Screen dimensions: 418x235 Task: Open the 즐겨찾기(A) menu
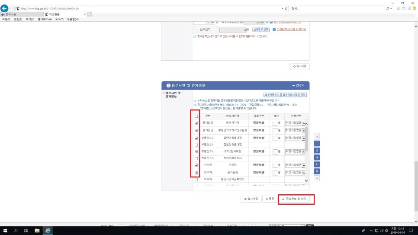pos(45,19)
